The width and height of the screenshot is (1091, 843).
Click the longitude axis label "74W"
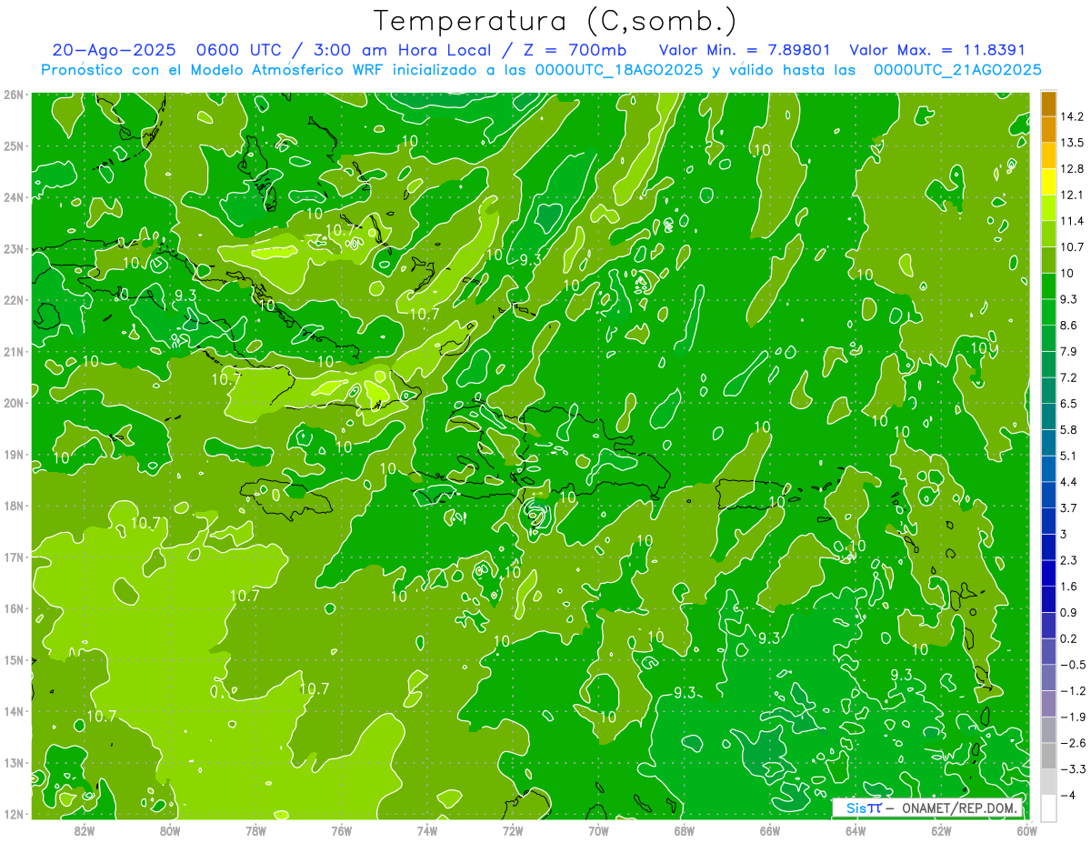[x=427, y=830]
